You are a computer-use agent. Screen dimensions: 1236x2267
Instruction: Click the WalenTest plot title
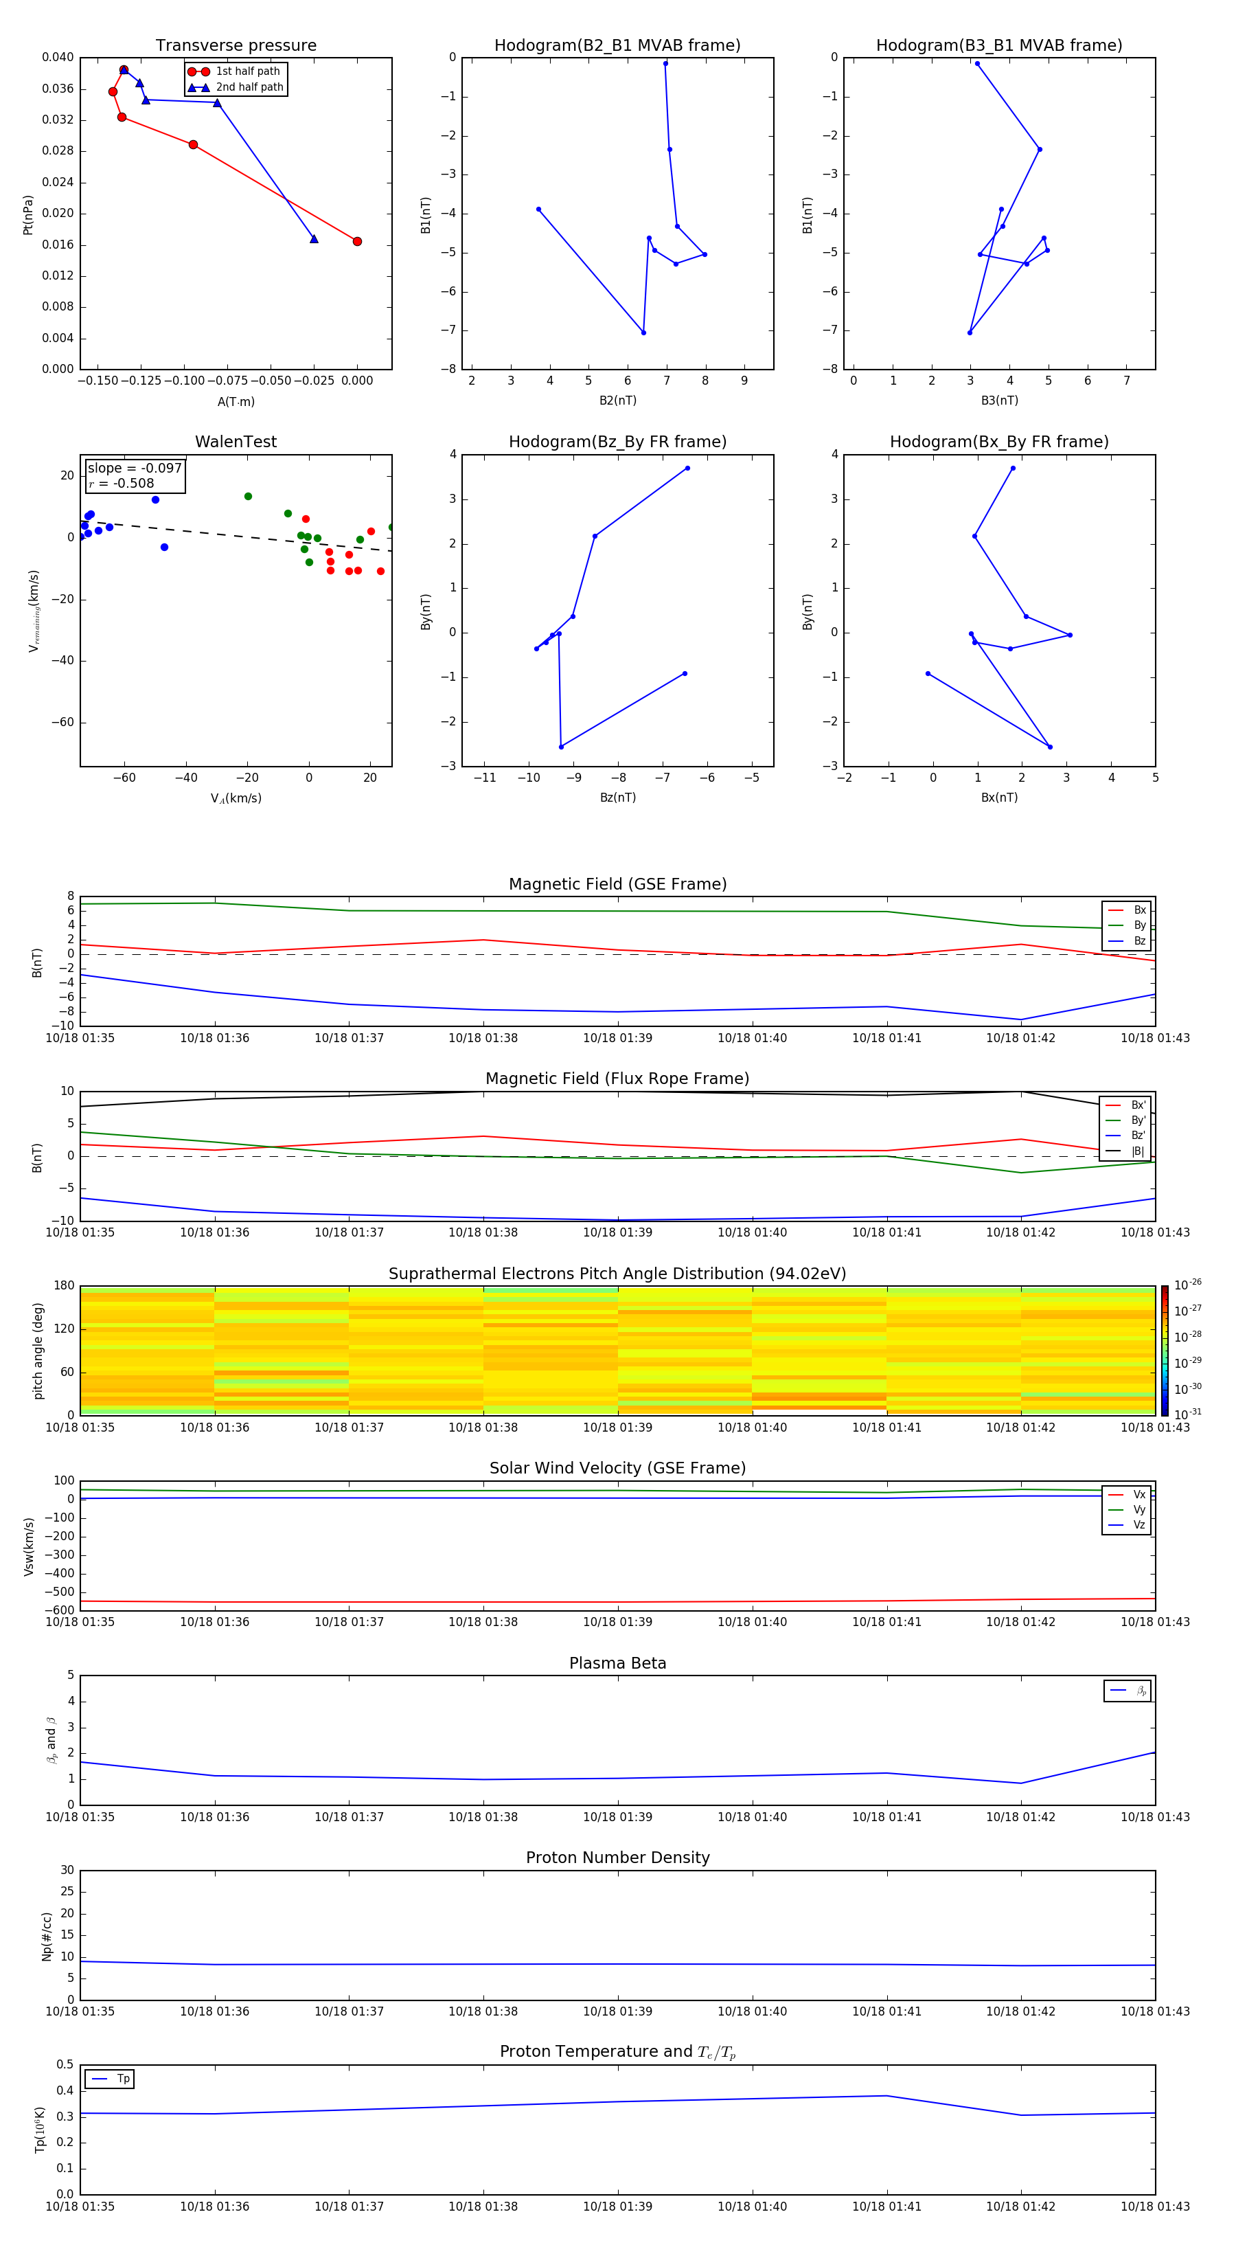(x=236, y=442)
